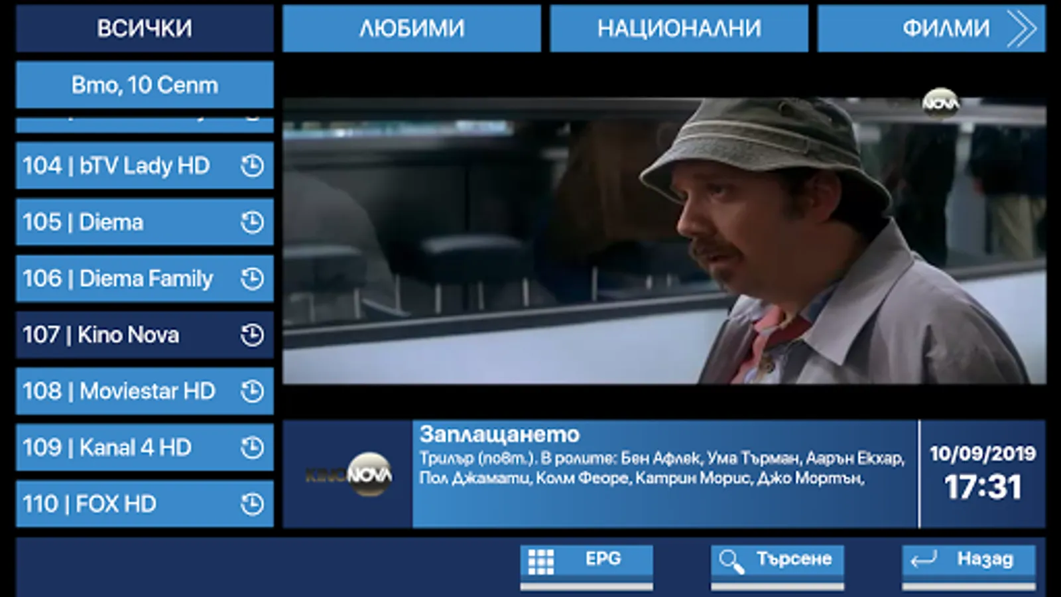Open catch-up history for bTV Lady HD

click(252, 166)
